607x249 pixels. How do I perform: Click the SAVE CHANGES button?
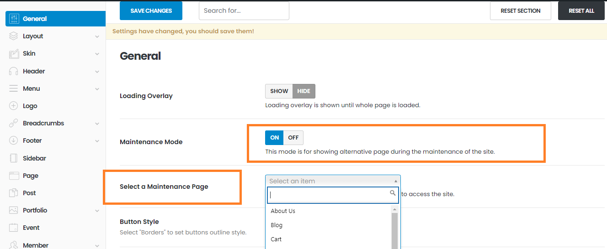tap(151, 11)
